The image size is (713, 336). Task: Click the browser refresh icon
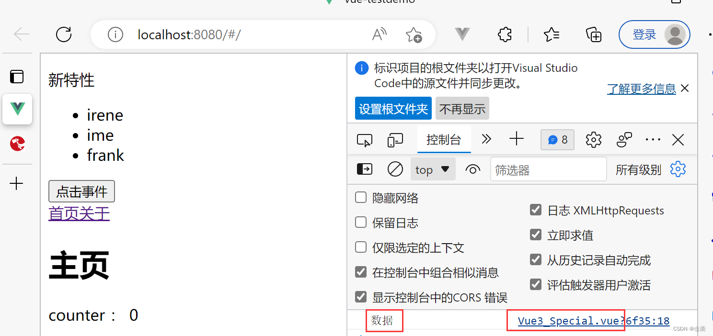(x=64, y=34)
